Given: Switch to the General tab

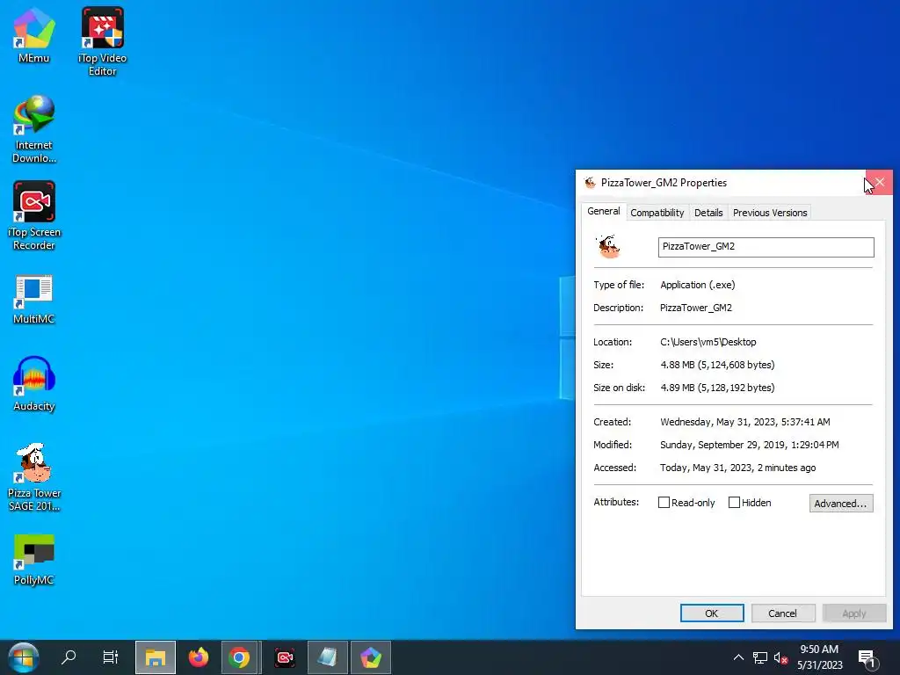Looking at the screenshot, I should pos(603,211).
